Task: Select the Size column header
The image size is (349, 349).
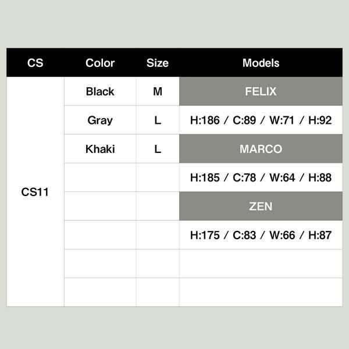Action: (x=158, y=63)
